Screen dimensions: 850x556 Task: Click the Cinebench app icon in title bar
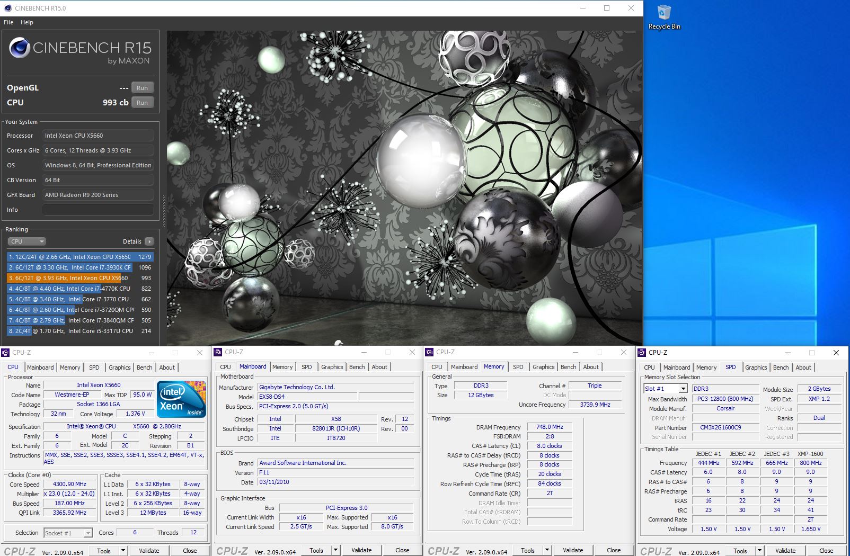pyautogui.click(x=7, y=8)
